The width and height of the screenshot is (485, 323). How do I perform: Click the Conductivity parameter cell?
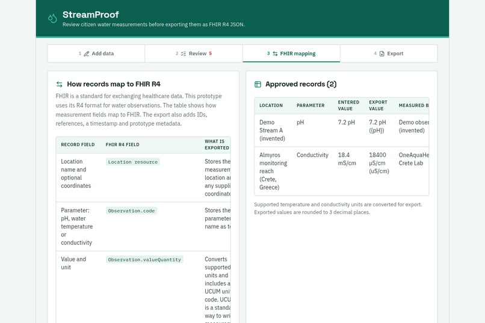312,155
